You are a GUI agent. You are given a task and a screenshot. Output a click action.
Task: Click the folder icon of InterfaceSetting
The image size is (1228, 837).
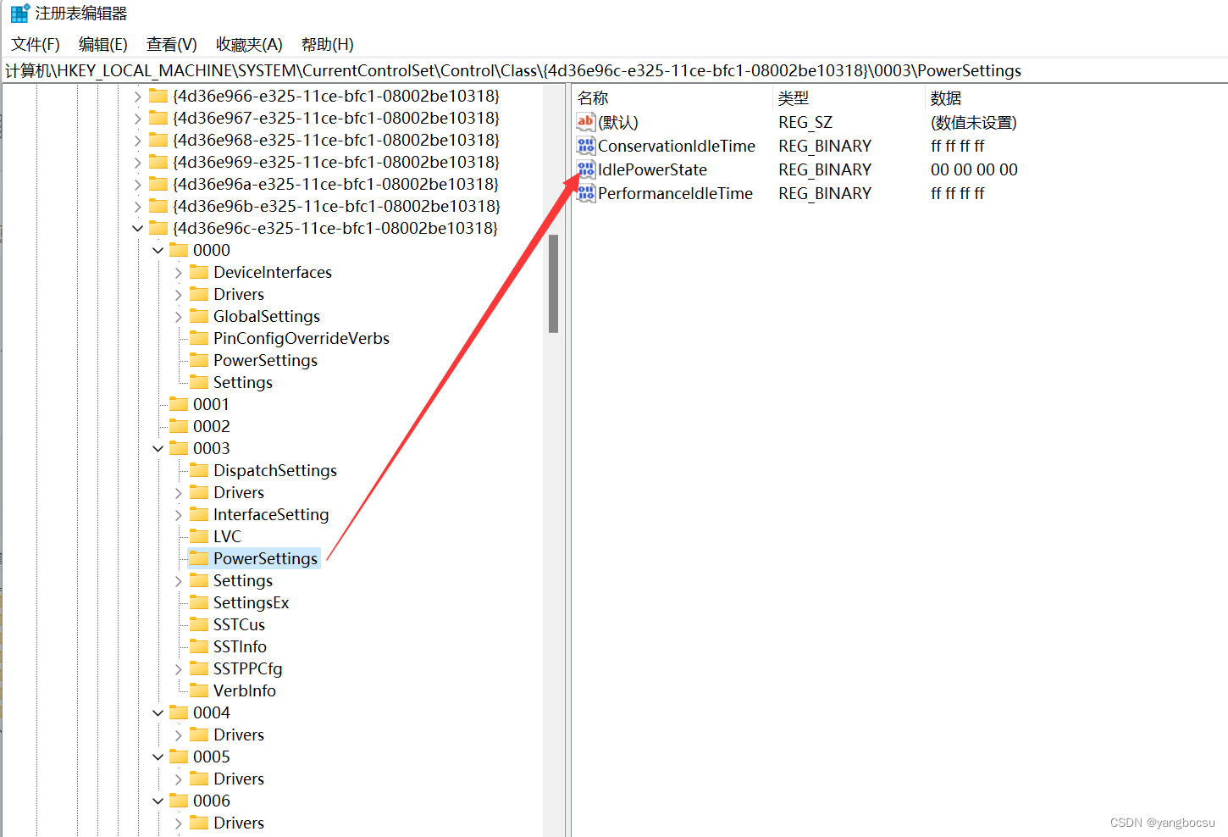point(199,514)
